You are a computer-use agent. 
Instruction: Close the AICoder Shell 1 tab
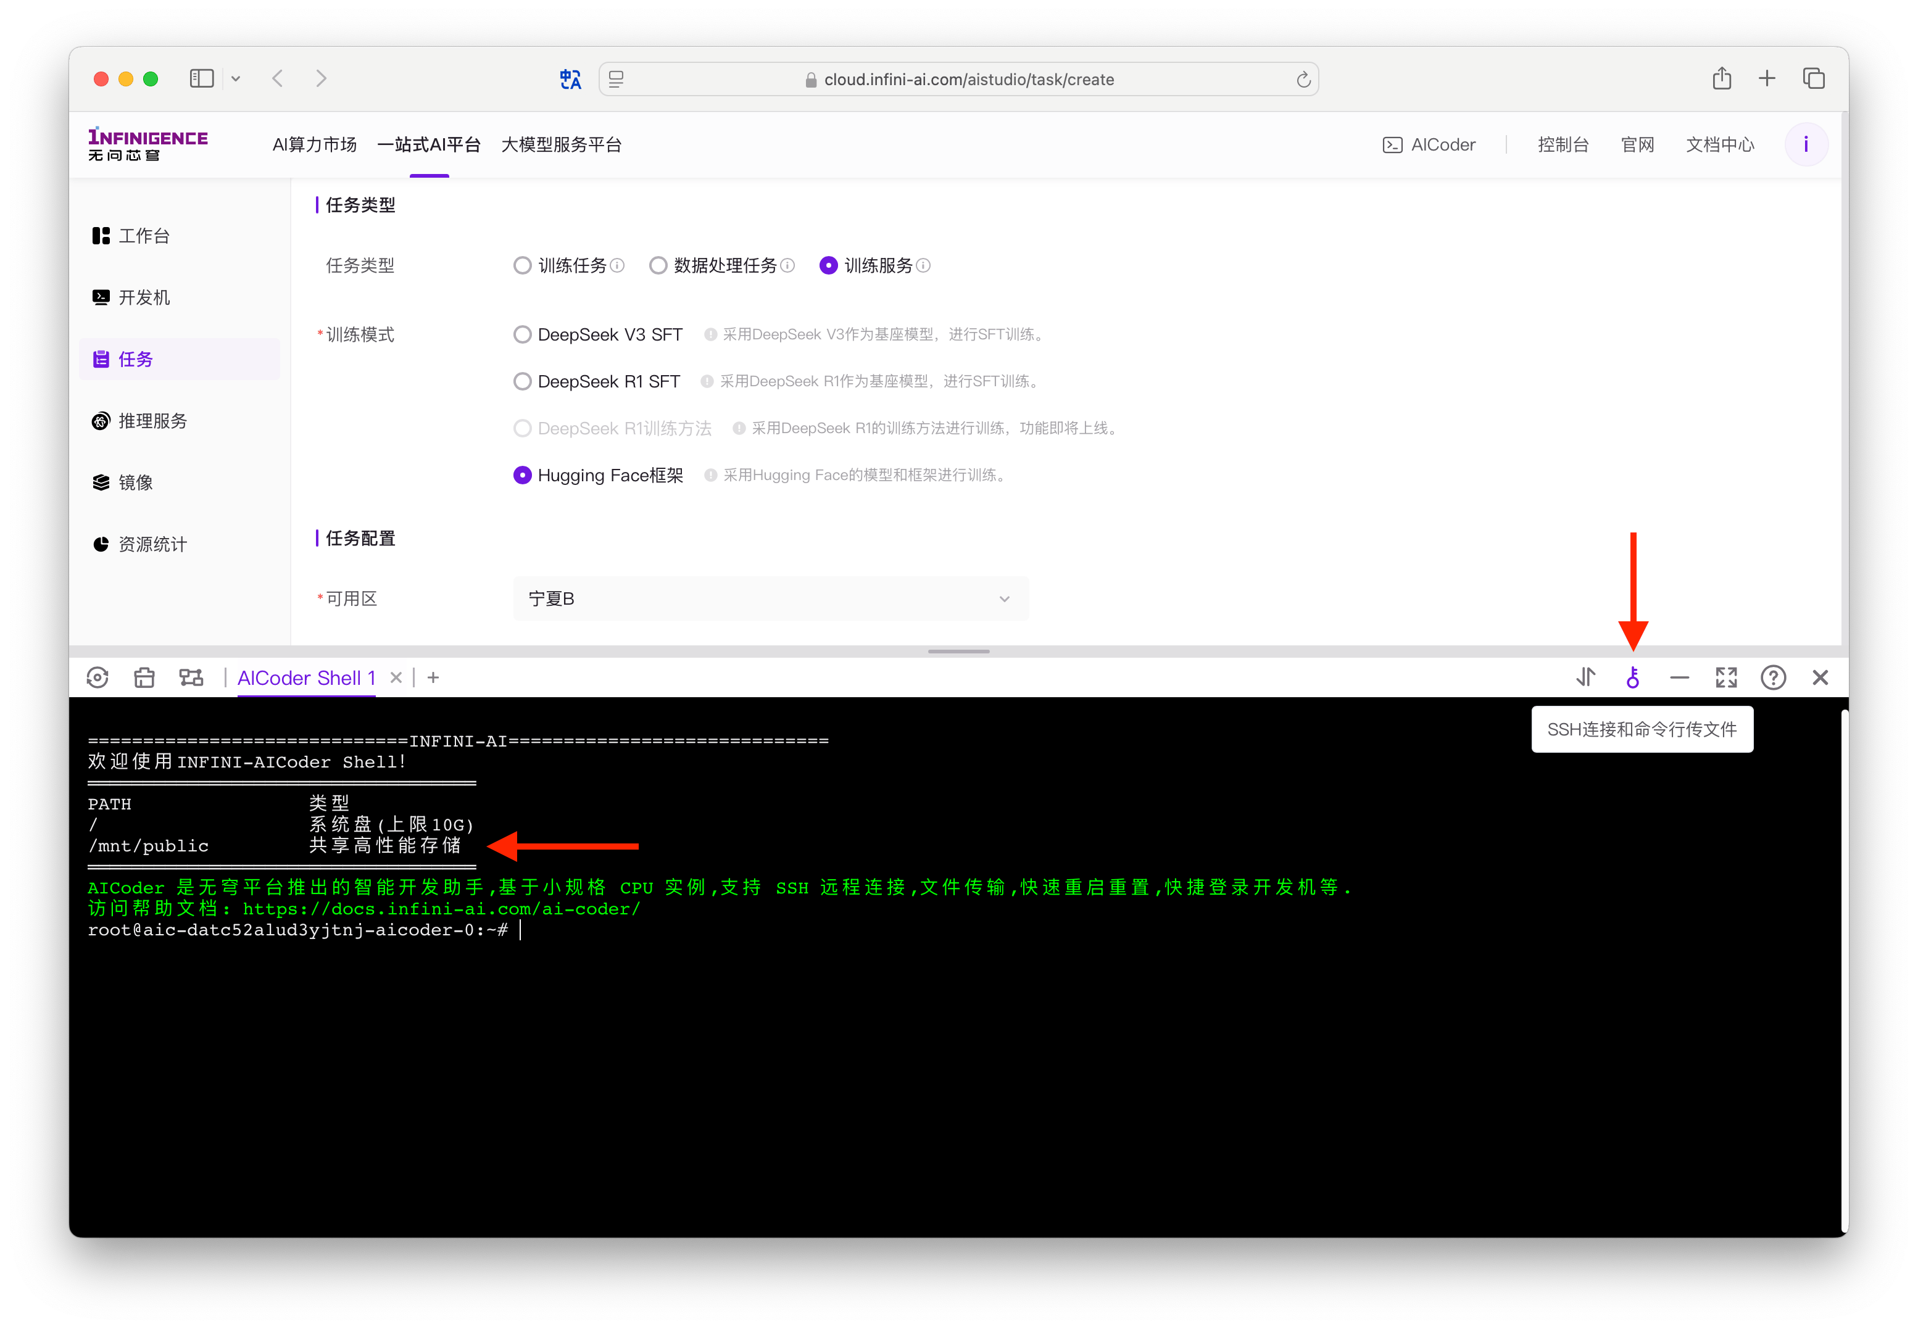(x=396, y=678)
